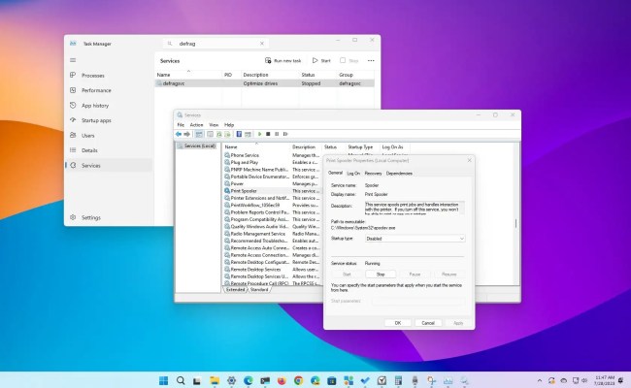631x388 pixels.
Task: Click the black Stop Service toolbar icon
Action: (268, 134)
